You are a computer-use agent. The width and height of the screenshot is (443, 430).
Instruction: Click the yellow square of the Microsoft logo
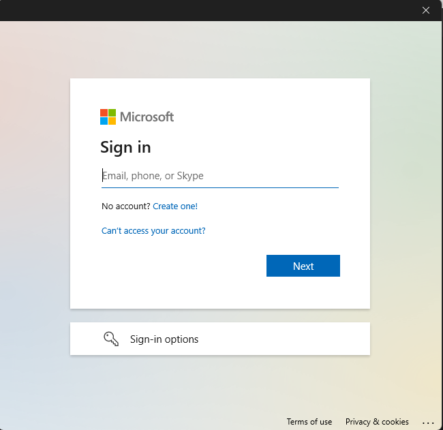point(112,121)
